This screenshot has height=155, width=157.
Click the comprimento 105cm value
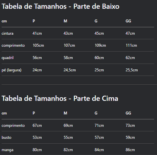click(38, 45)
